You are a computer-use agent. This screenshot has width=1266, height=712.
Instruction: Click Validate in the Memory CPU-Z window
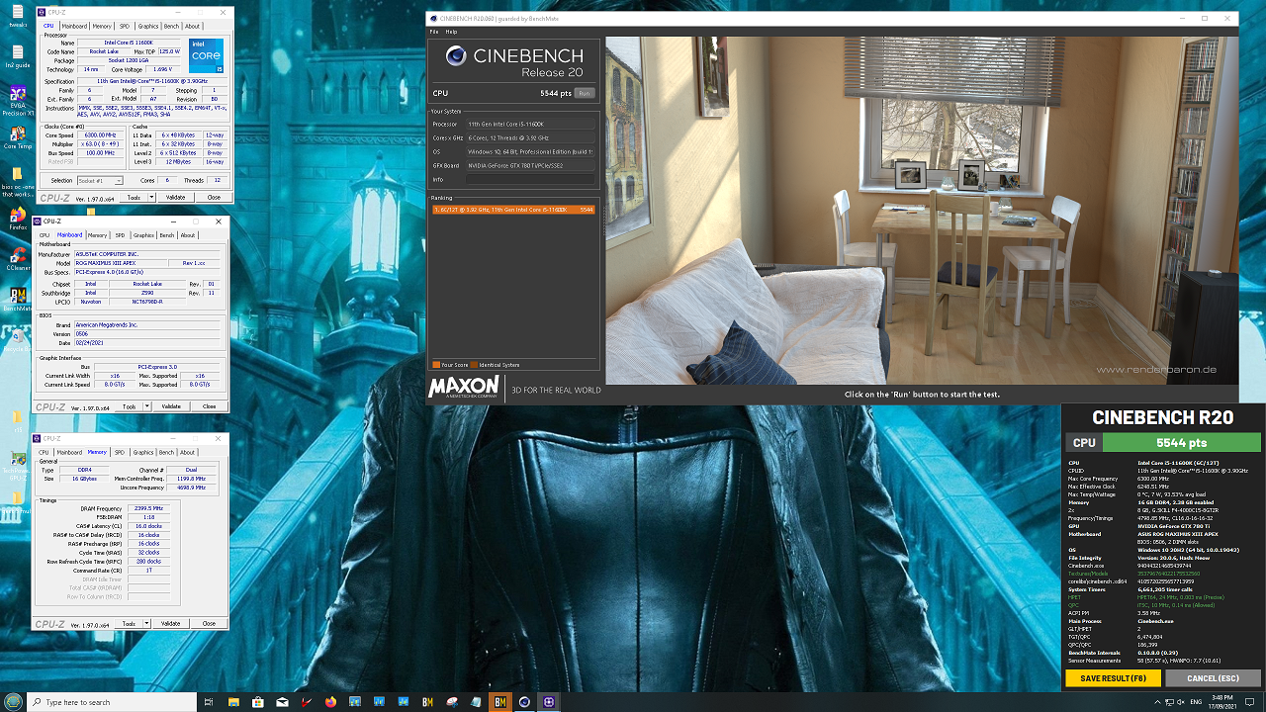(x=171, y=623)
